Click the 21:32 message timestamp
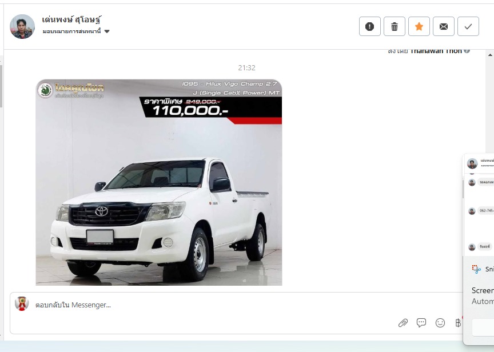 (246, 67)
